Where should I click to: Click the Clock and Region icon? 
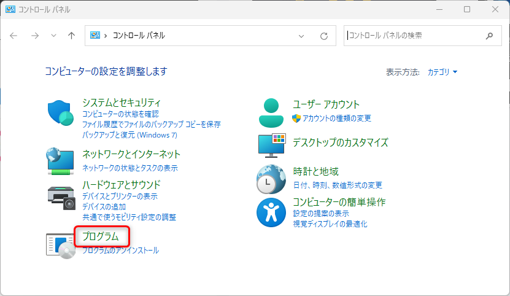270,179
